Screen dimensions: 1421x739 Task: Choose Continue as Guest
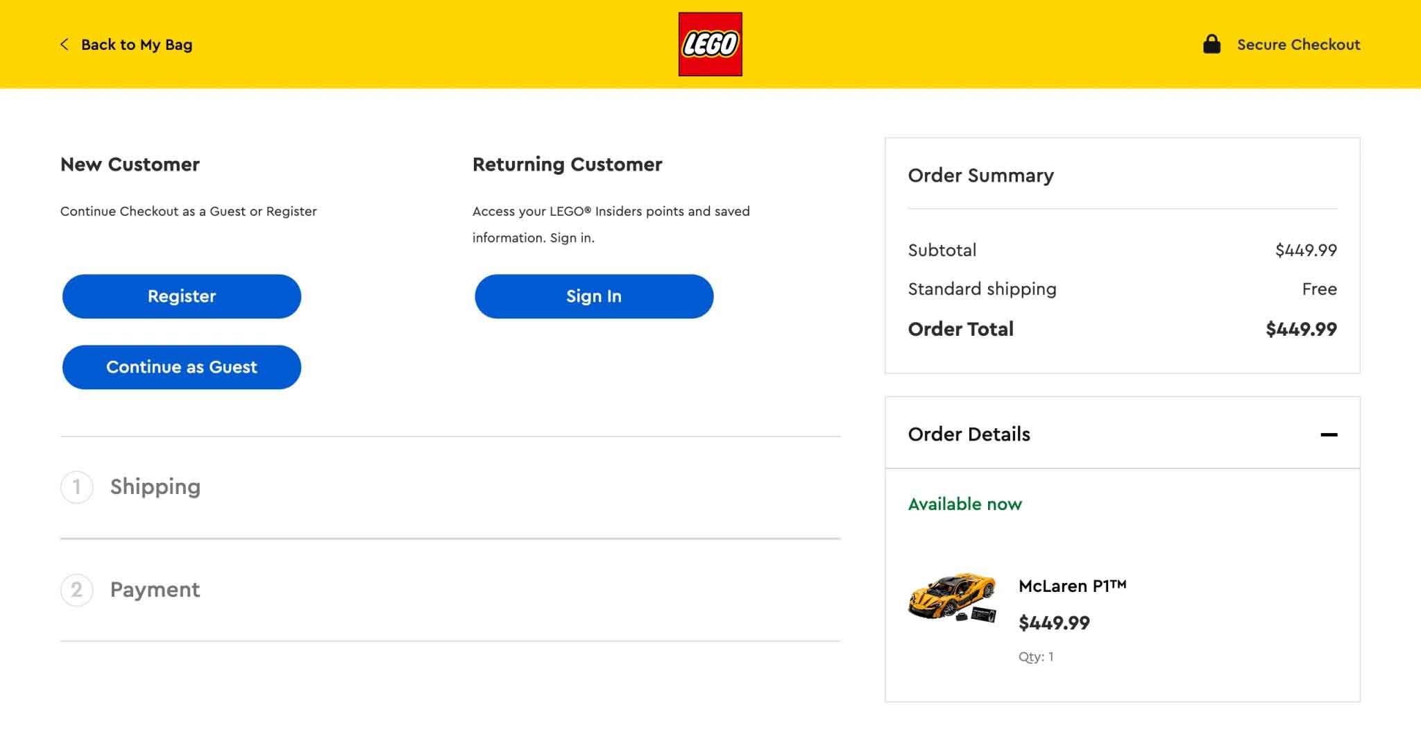pyautogui.click(x=182, y=367)
